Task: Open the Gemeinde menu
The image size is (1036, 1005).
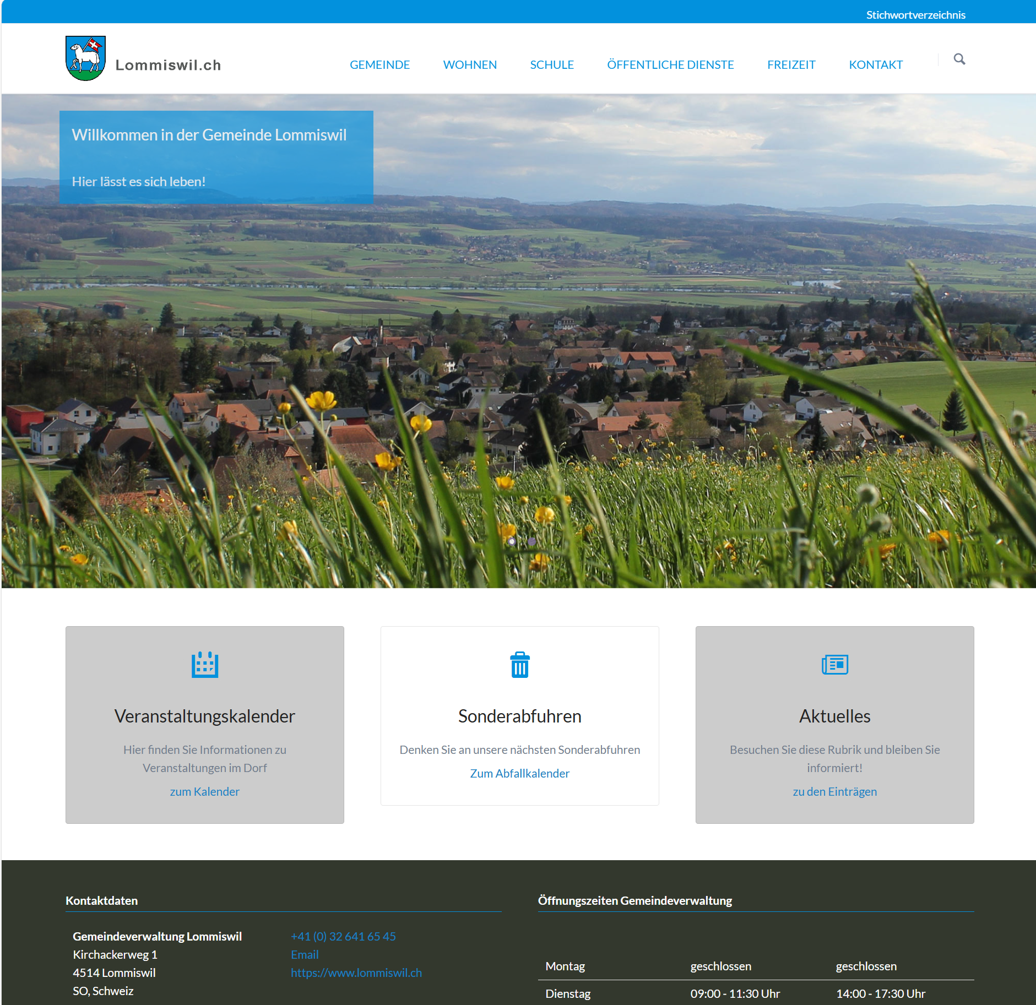Action: [379, 64]
